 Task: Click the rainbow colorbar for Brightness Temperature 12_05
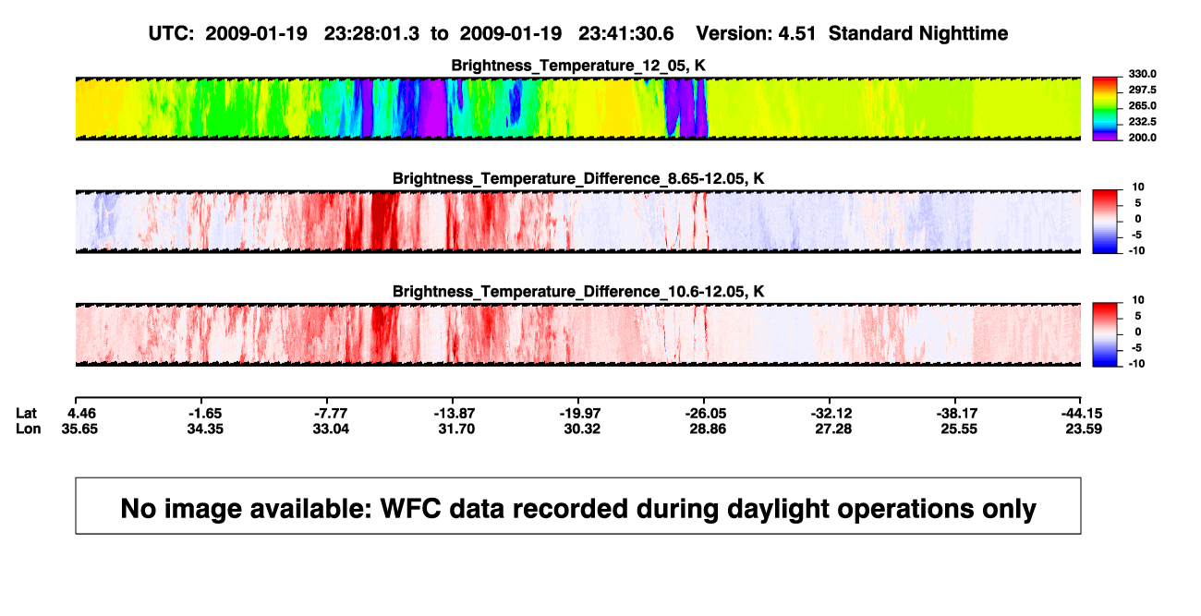[x=1105, y=108]
